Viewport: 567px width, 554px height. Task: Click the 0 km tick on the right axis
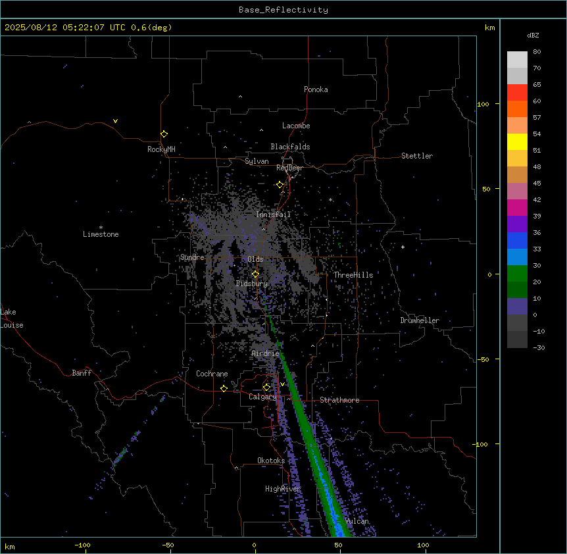(x=489, y=274)
